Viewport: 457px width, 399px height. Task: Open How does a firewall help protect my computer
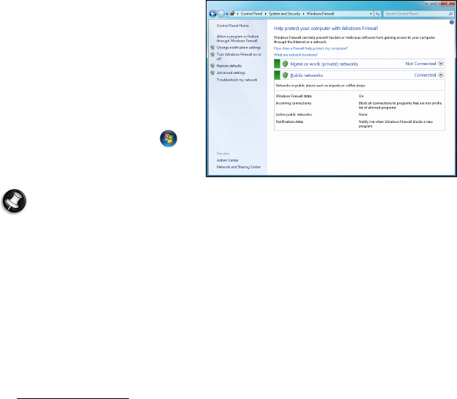[x=311, y=48]
